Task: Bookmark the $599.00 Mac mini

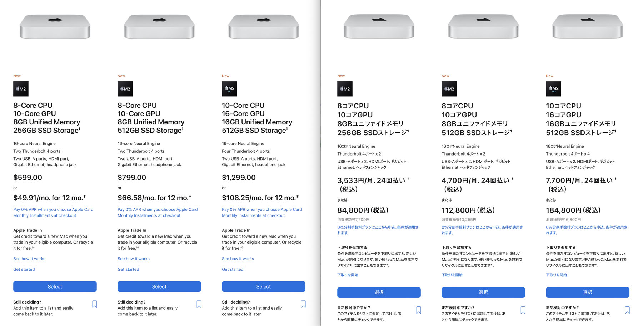Action: tap(95, 304)
